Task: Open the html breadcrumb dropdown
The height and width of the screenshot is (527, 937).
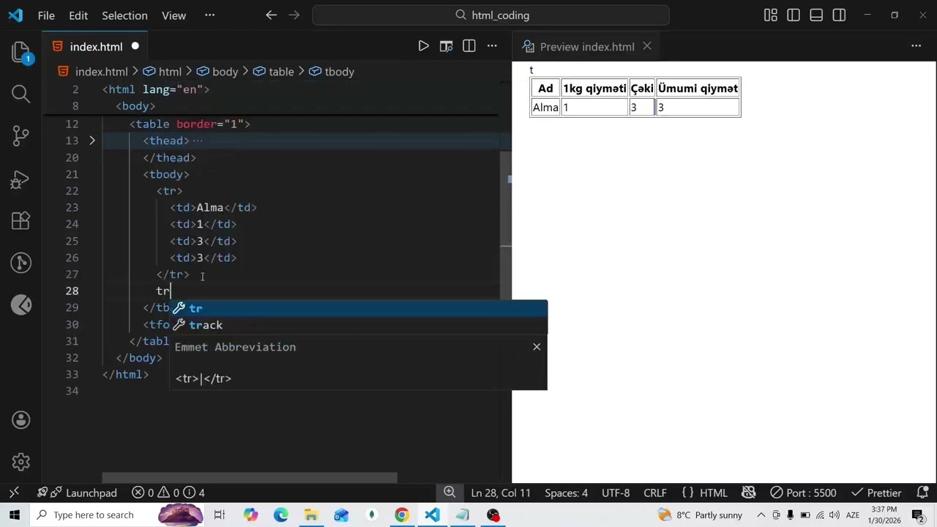Action: point(162,72)
